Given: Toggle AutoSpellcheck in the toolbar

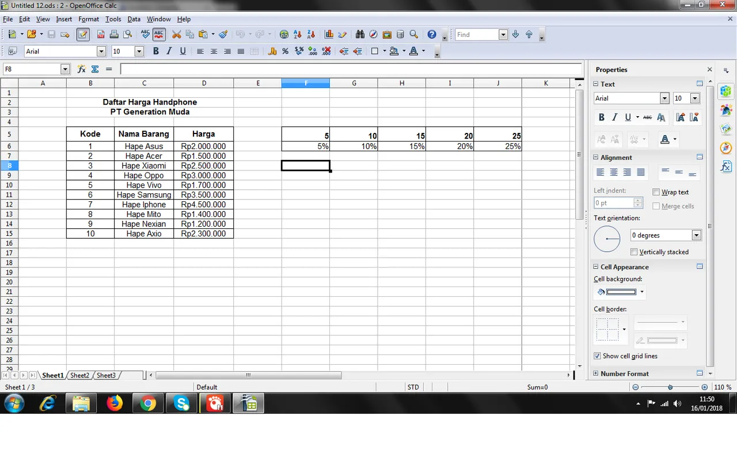Looking at the screenshot, I should point(159,34).
